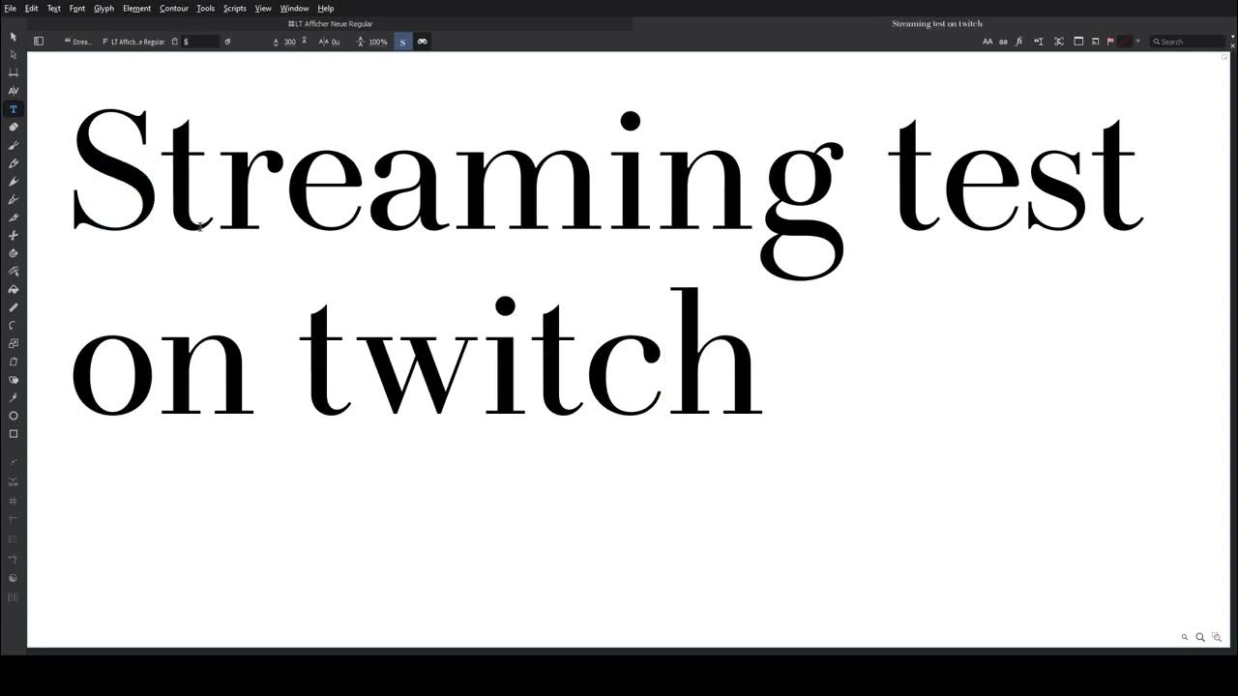Click the Search field

coord(1187,42)
